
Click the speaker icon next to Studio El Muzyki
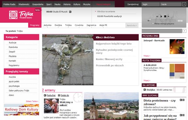[70, 12]
